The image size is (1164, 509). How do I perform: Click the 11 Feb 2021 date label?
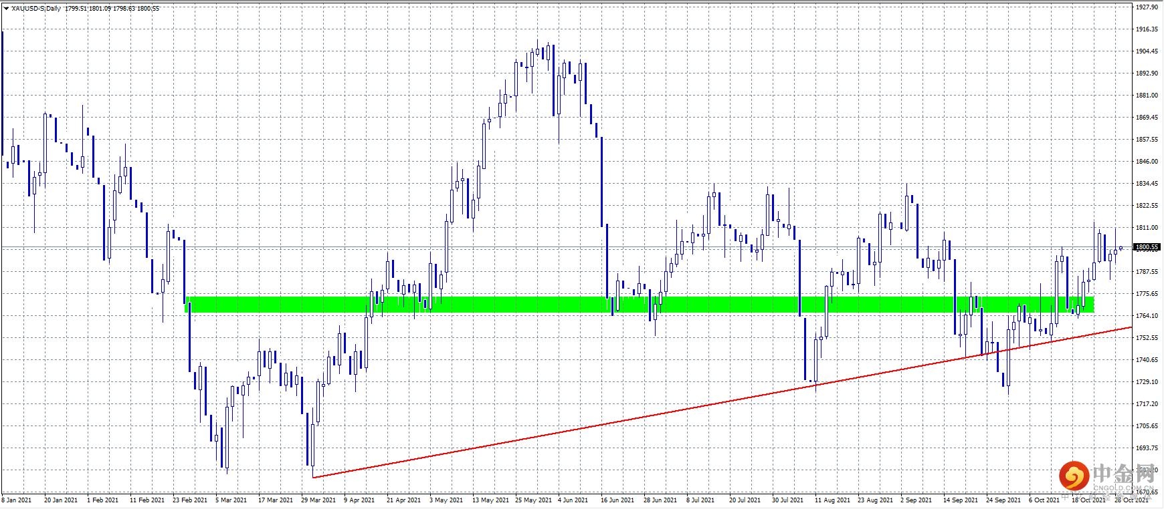point(147,500)
